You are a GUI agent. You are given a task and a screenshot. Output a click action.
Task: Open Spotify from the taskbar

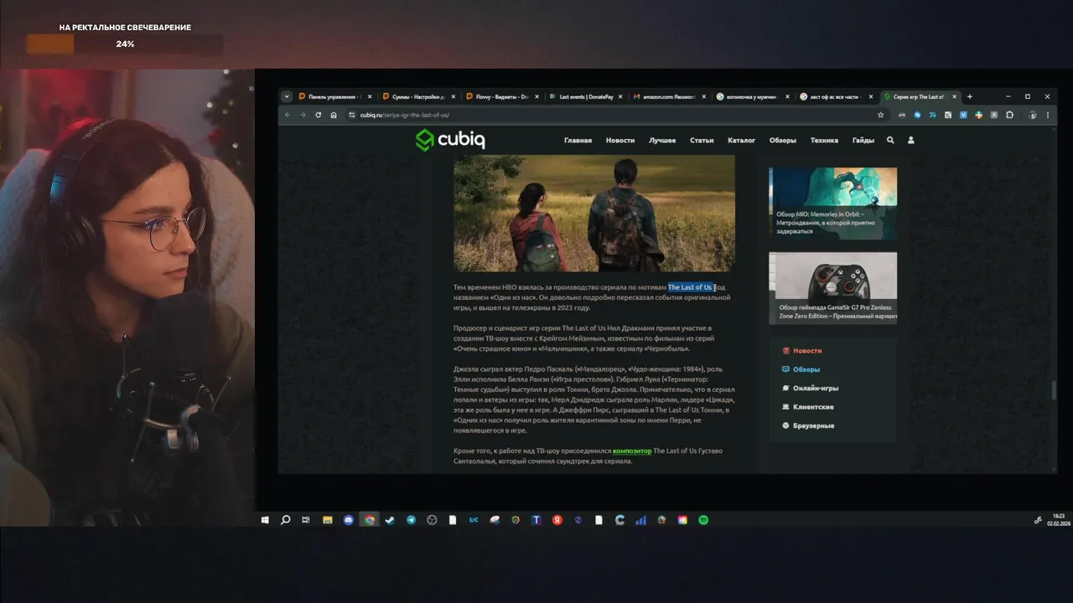703,520
